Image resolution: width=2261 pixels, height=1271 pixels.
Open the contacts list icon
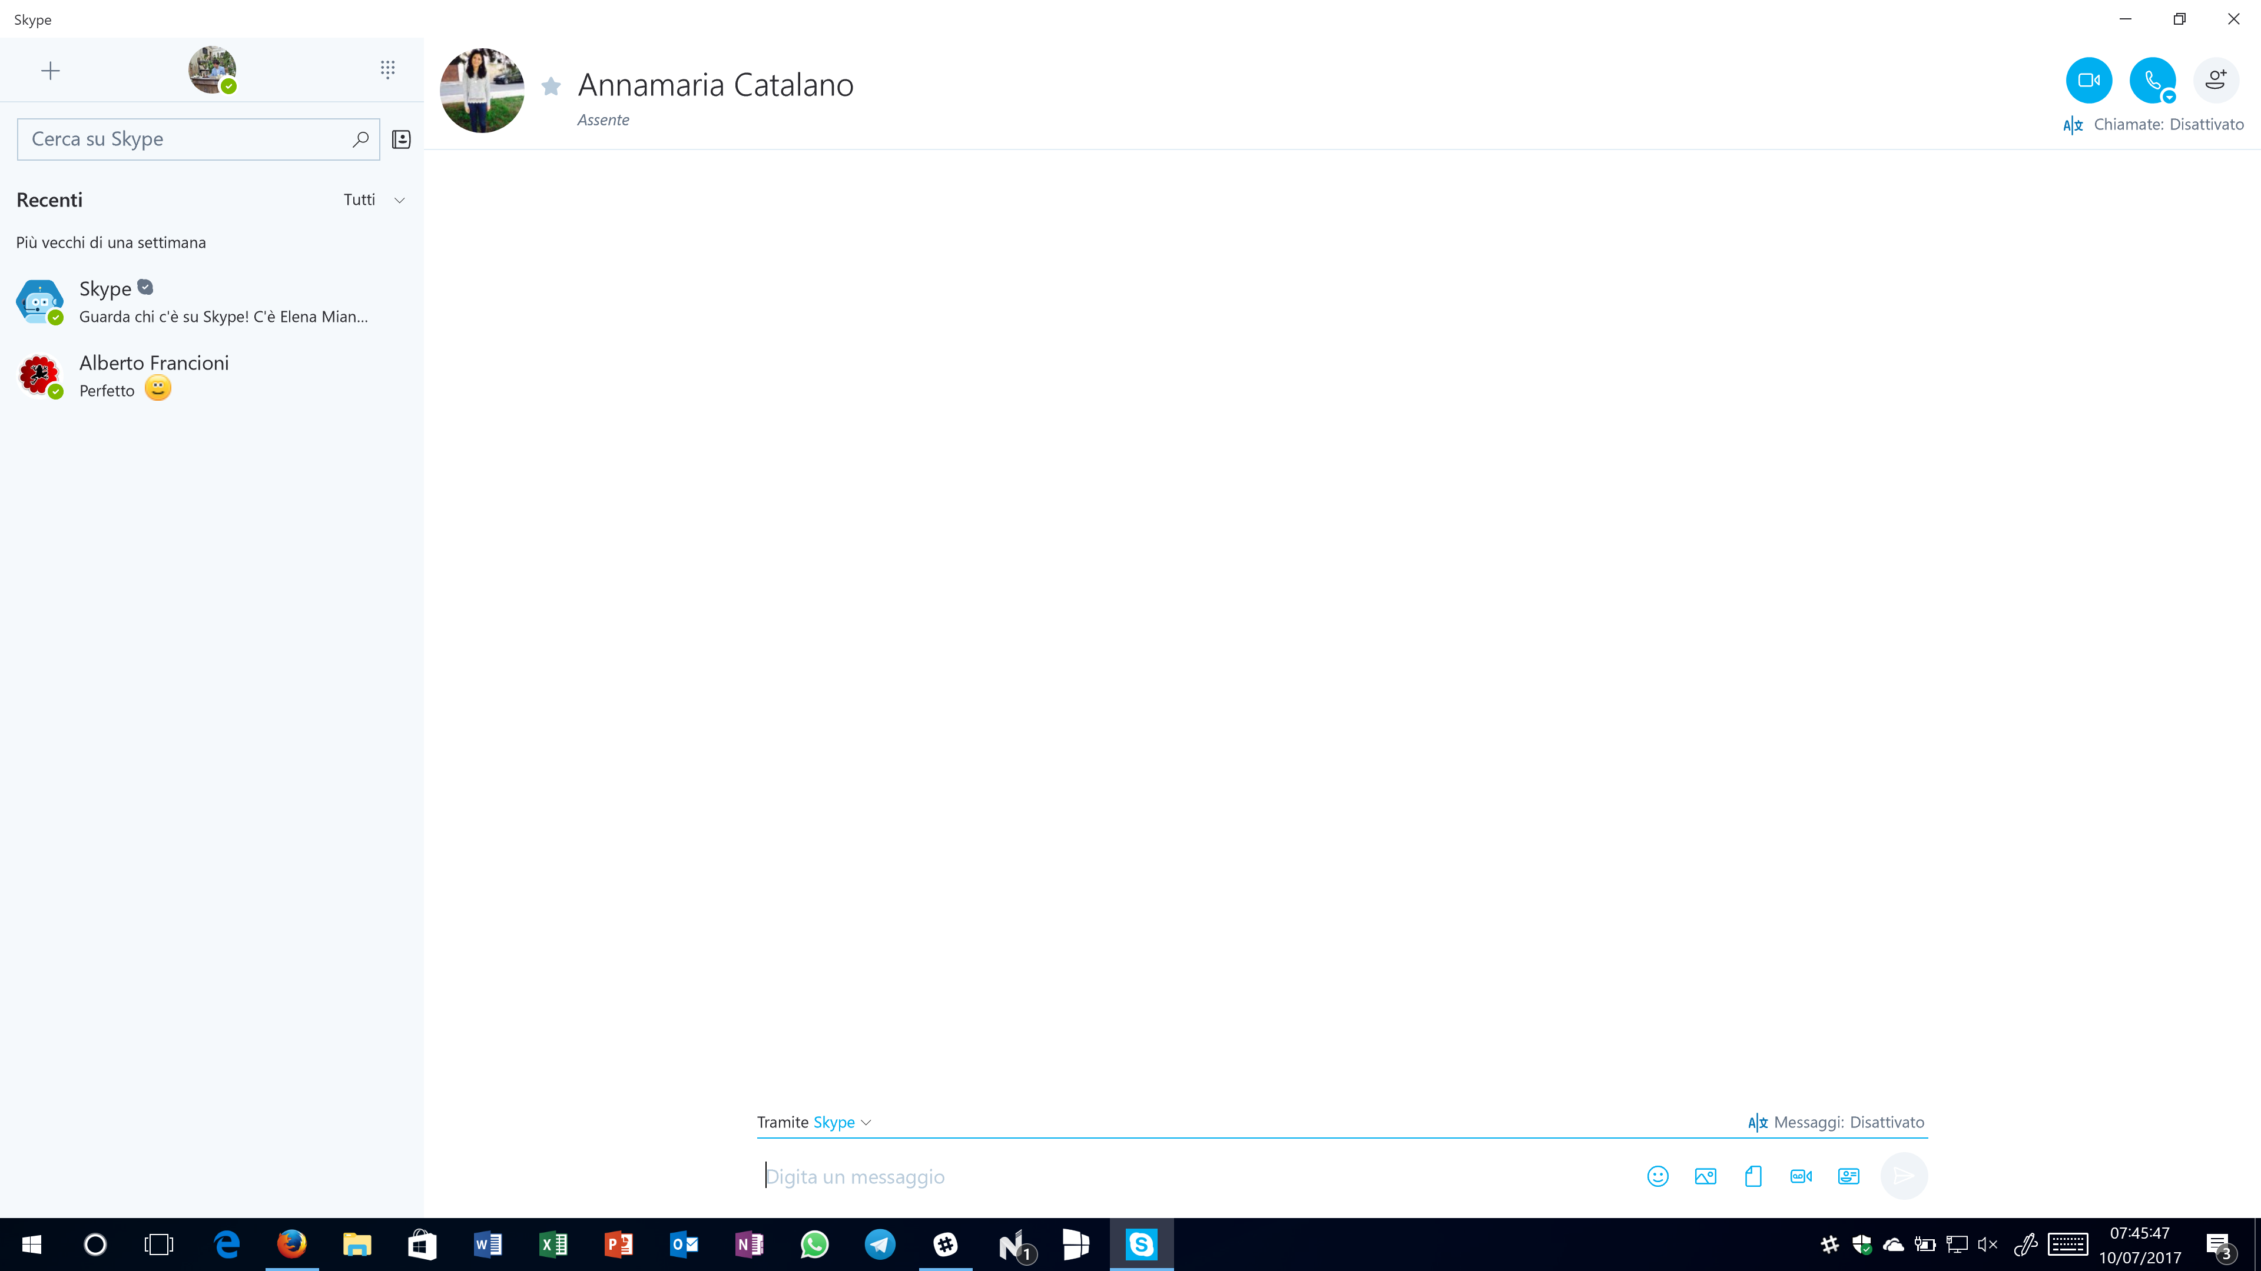[401, 139]
